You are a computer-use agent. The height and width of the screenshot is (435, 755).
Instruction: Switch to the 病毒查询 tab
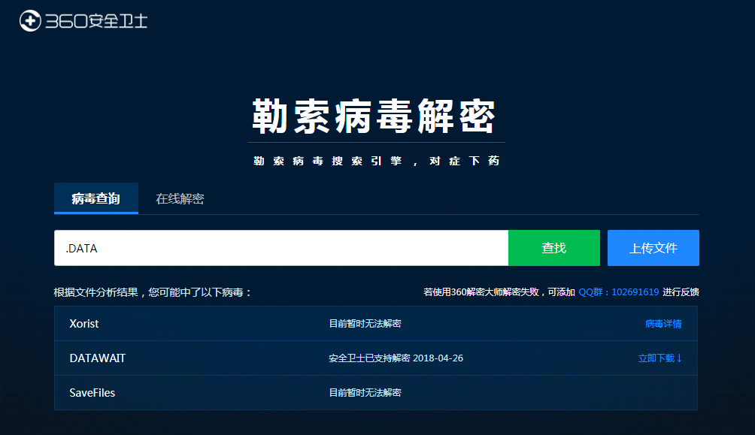[96, 199]
